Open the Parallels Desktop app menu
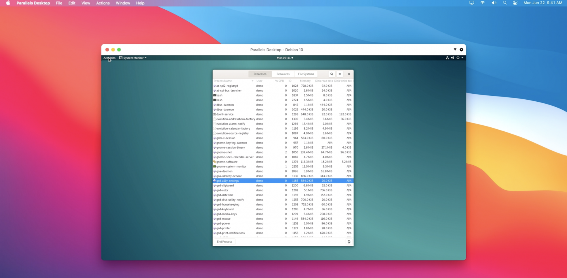 (x=33, y=3)
